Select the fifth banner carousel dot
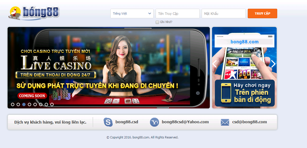 (35, 104)
